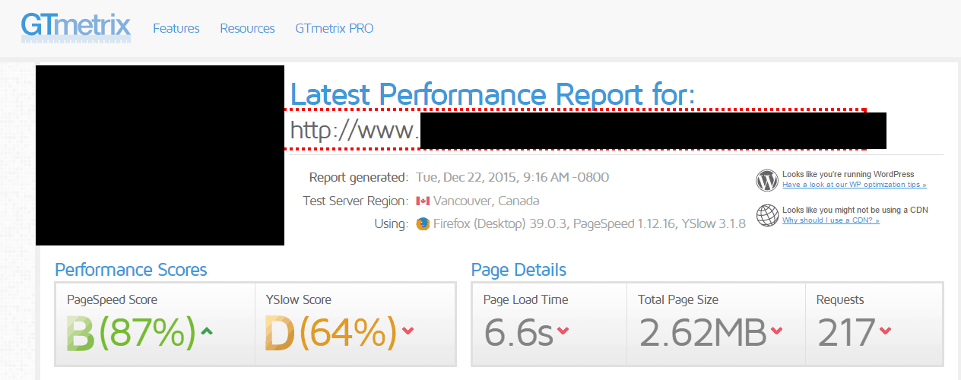
Task: Click the 217 requests value
Action: 846,333
